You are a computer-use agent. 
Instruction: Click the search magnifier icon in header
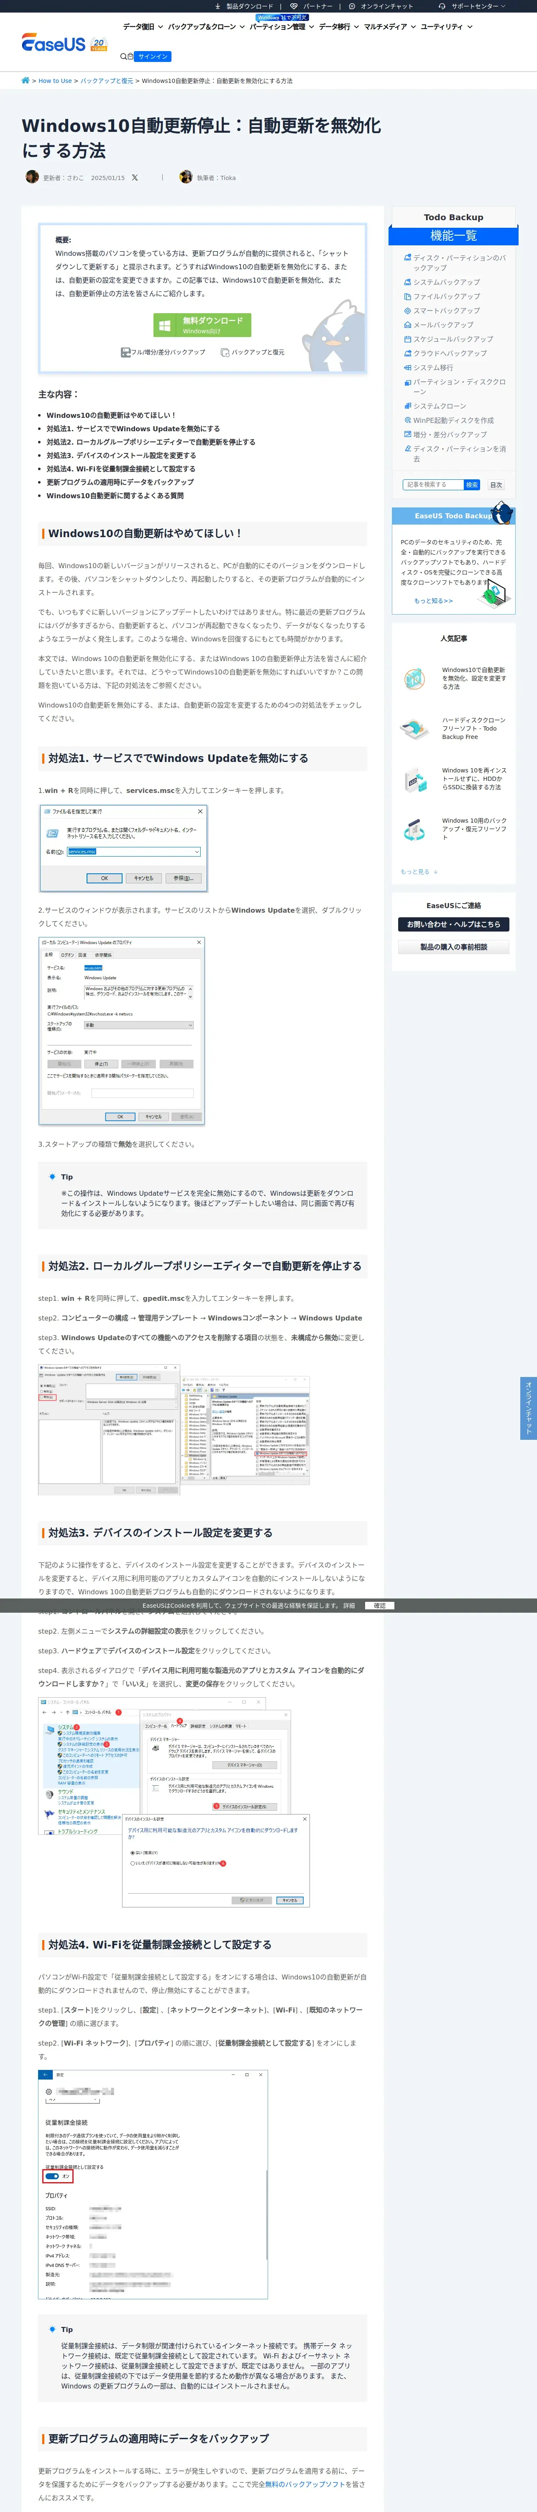[x=123, y=57]
